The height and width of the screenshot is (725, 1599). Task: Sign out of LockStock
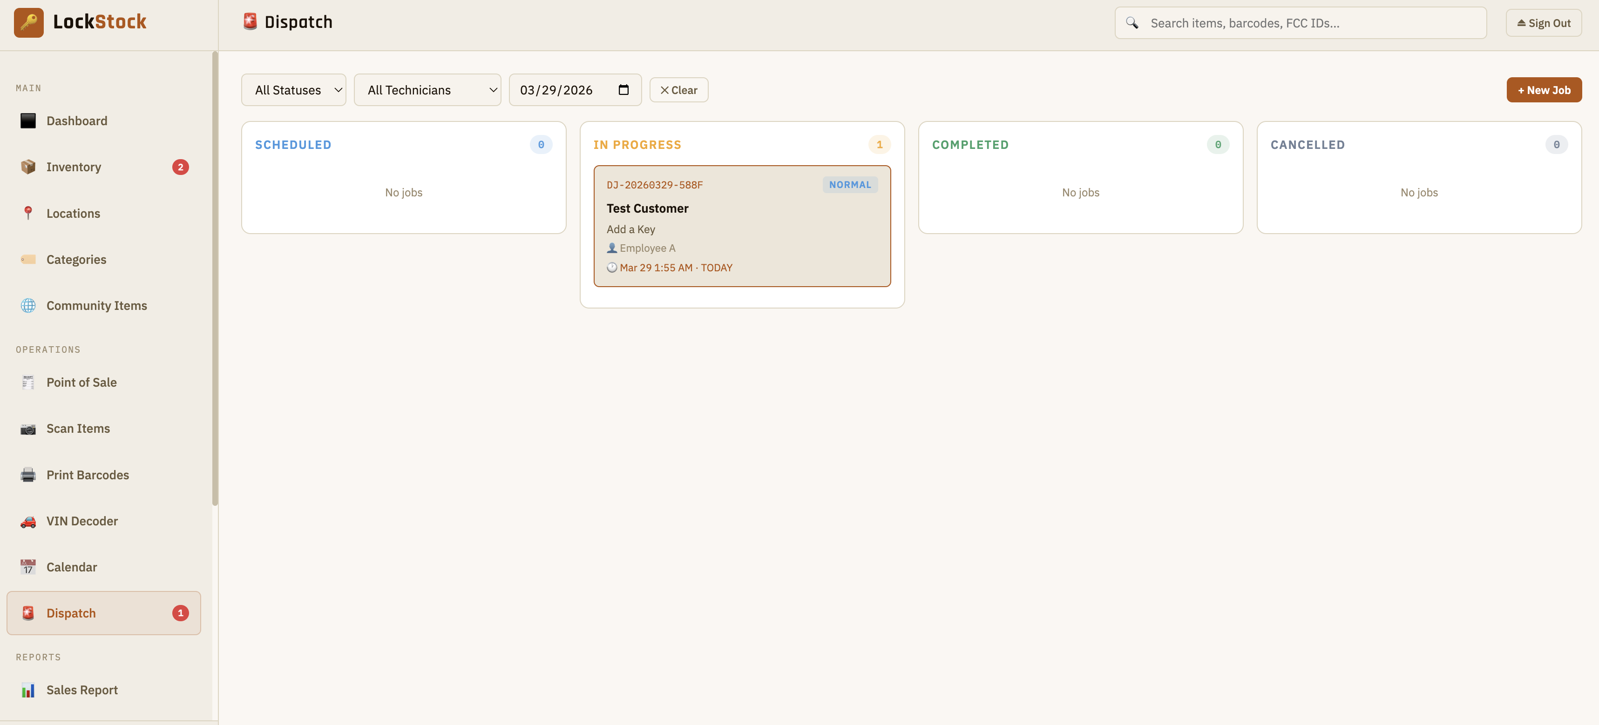point(1543,23)
